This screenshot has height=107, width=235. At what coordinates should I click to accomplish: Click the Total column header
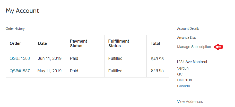point(155,43)
